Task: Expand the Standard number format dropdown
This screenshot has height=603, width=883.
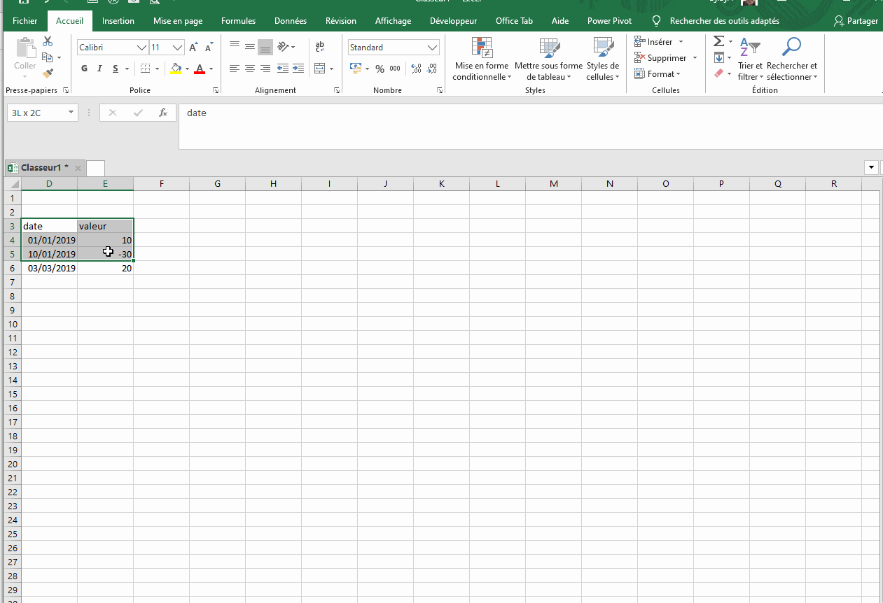Action: pos(432,48)
